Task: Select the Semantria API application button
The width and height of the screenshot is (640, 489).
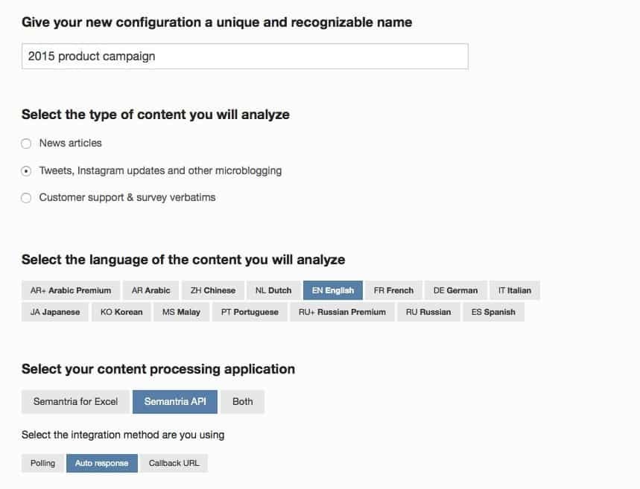Action: [175, 402]
